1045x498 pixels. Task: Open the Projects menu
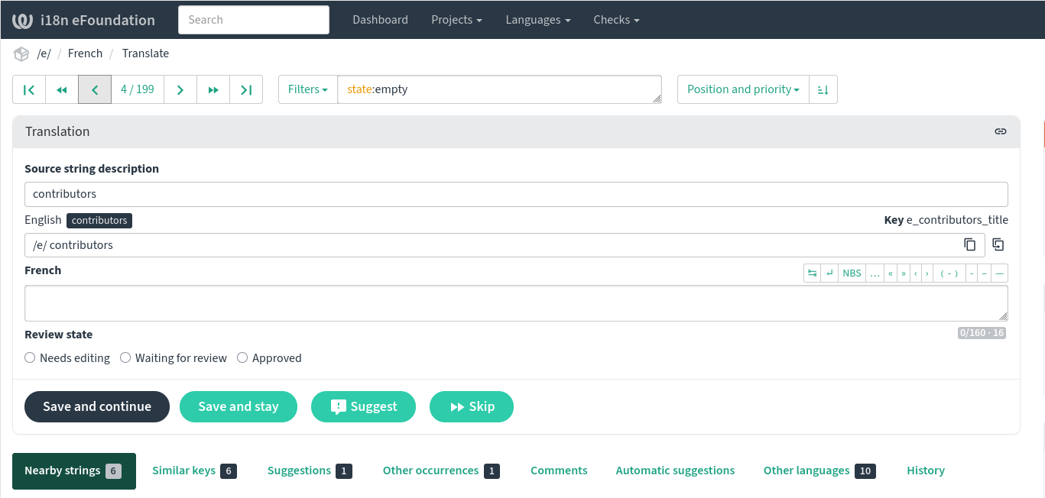click(456, 20)
